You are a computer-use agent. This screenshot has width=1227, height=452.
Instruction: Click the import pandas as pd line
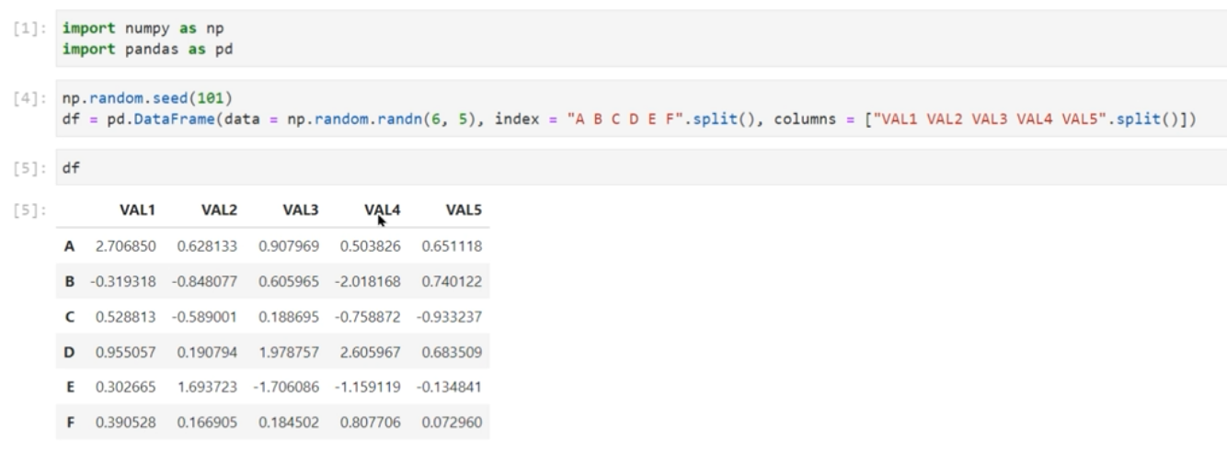click(x=147, y=49)
